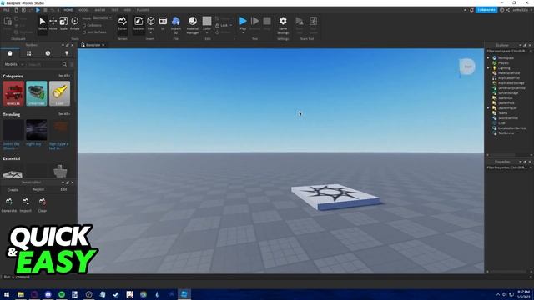This screenshot has height=300, width=534.
Task: Open the Vehicles category thumbnail
Action: pos(13,93)
